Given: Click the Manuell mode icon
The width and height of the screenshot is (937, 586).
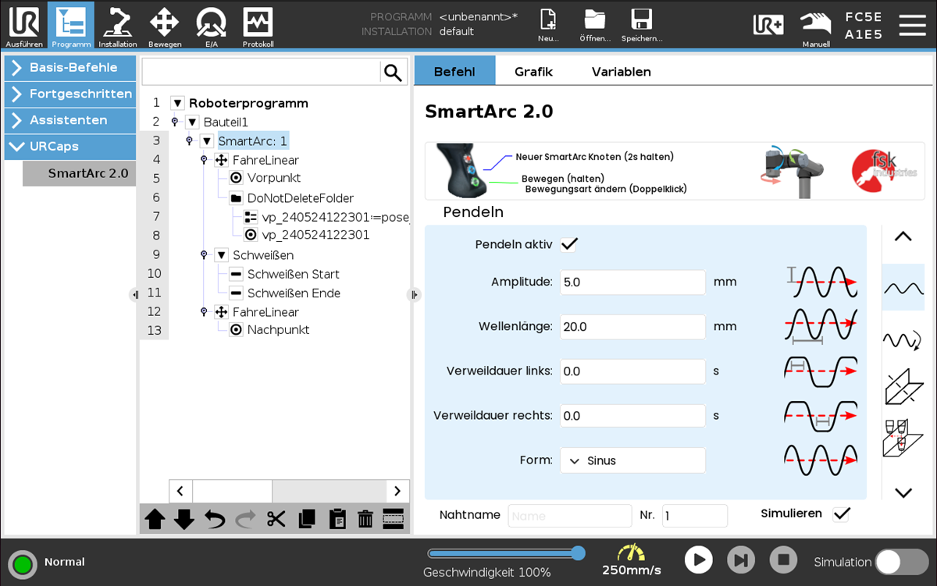Looking at the screenshot, I should click(x=816, y=27).
